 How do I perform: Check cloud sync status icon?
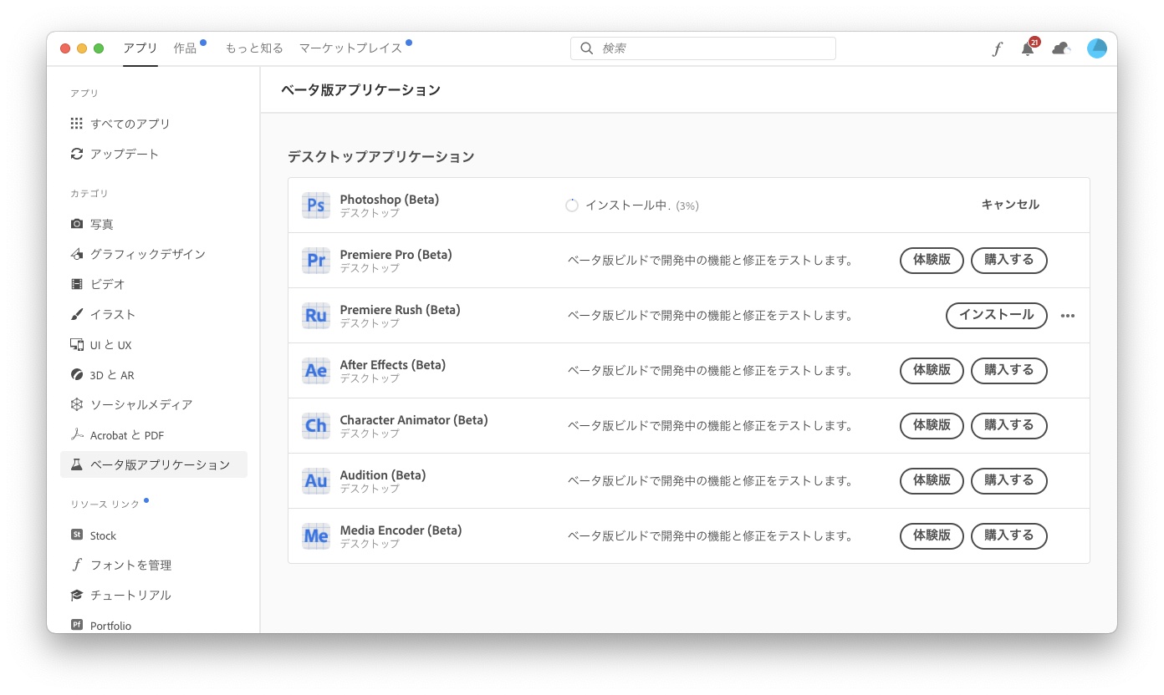[x=1062, y=48]
